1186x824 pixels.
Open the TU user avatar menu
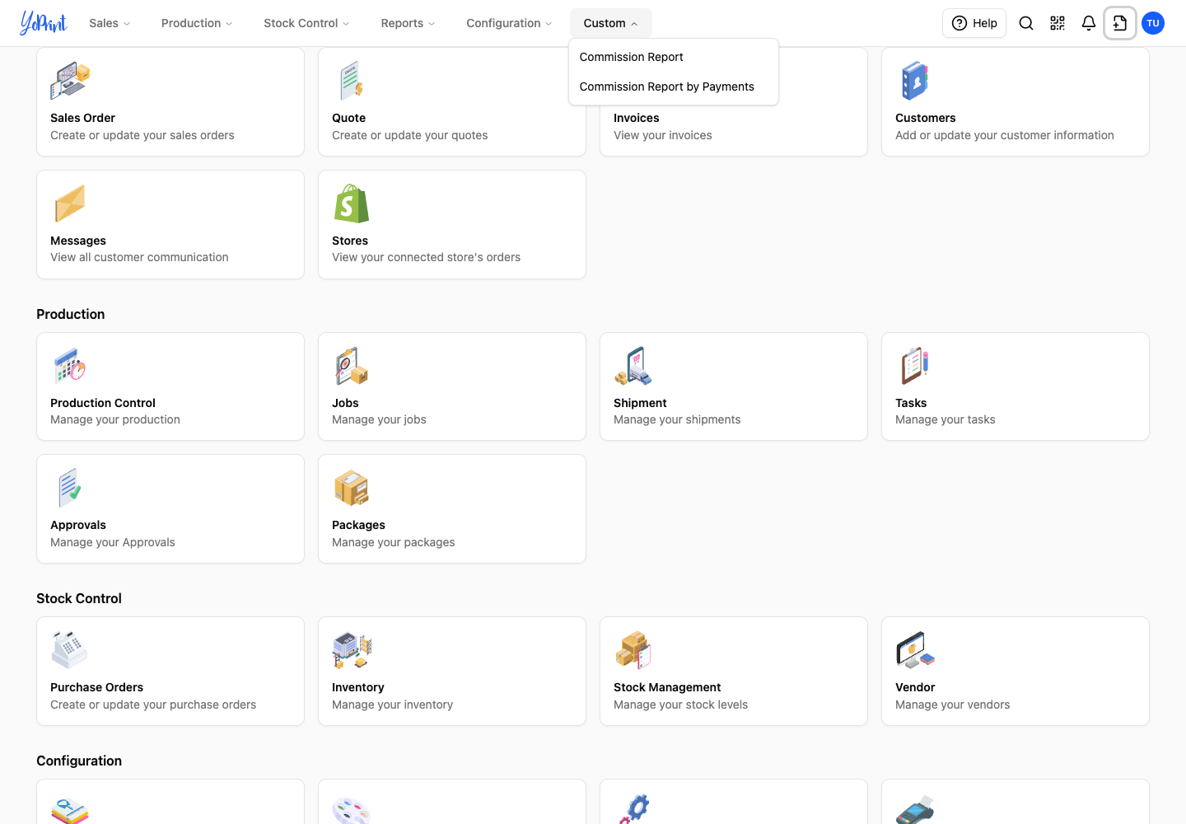(1153, 23)
